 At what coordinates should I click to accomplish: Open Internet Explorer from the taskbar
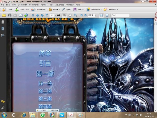click(24, 115)
